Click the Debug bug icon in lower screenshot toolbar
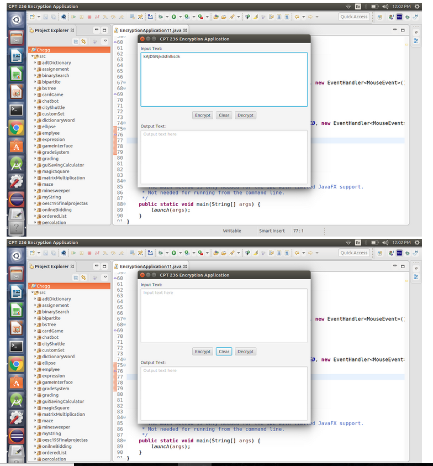The height and width of the screenshot is (466, 433). (161, 253)
